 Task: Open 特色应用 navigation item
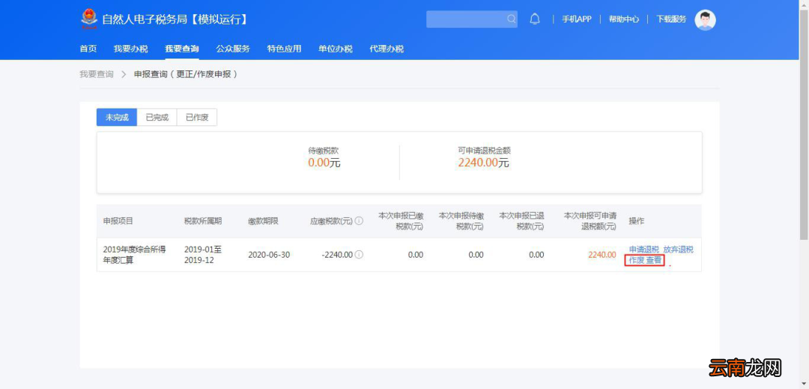(x=284, y=49)
